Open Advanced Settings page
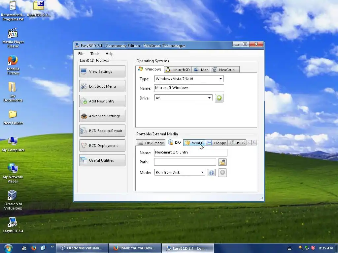This screenshot has width=338, height=253. [x=102, y=116]
